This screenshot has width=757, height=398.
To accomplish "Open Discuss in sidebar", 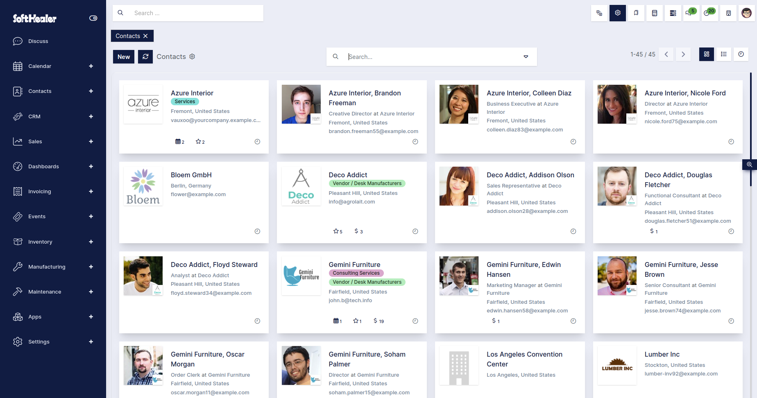I will click(38, 41).
